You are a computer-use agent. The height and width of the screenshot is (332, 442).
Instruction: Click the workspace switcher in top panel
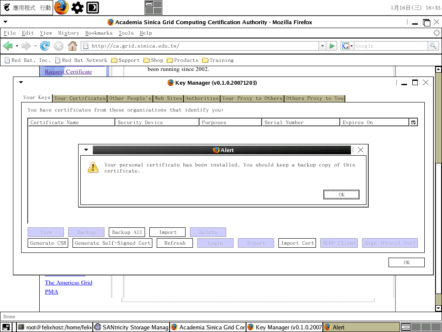[x=153, y=8]
